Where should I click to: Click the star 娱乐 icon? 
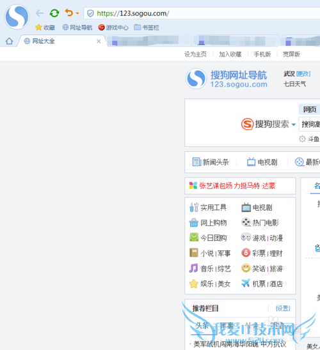click(x=194, y=284)
